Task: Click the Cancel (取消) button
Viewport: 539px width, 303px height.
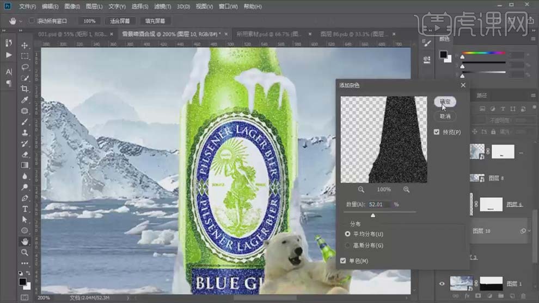Action: click(445, 116)
